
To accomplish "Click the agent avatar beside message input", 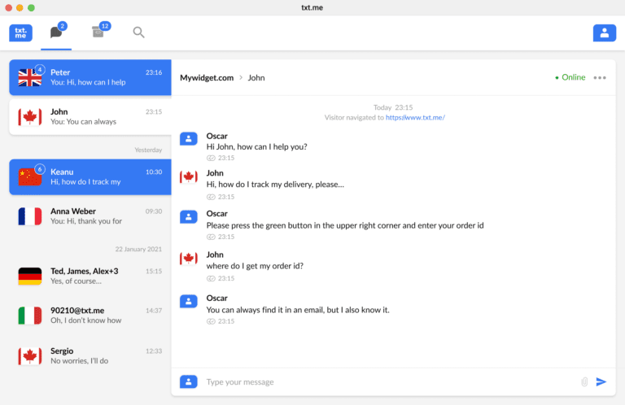I will coord(189,381).
